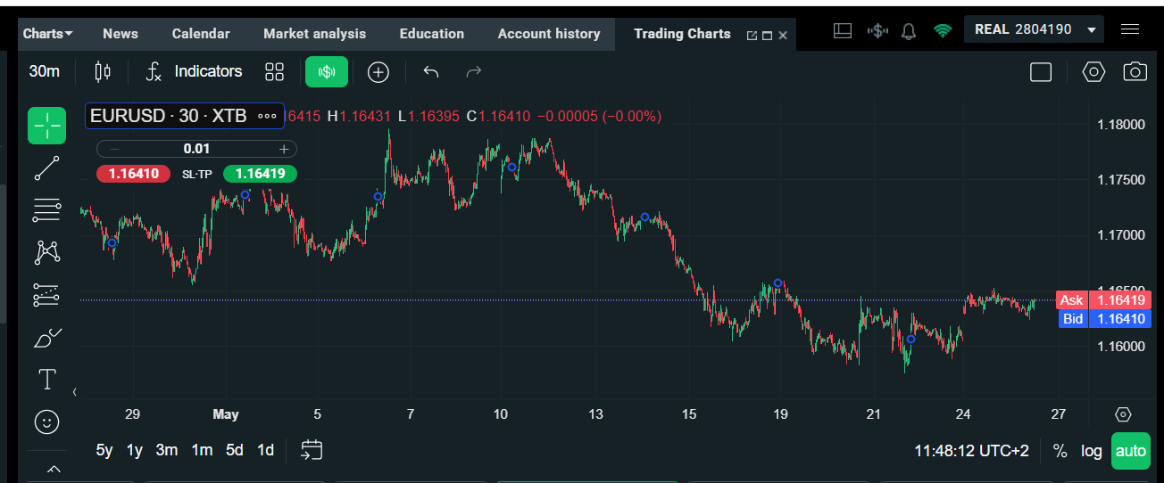This screenshot has width=1164, height=483.
Task: Select the forecasting and measurement tool
Action: [46, 295]
